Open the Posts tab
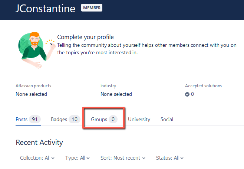244x169 pixels. (28, 120)
